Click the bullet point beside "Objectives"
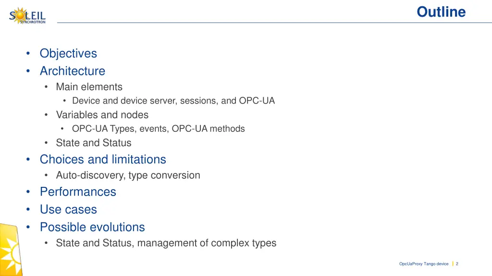The image size is (492, 276). pos(28,54)
